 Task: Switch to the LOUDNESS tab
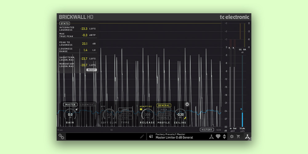pyautogui.click(x=87, y=105)
